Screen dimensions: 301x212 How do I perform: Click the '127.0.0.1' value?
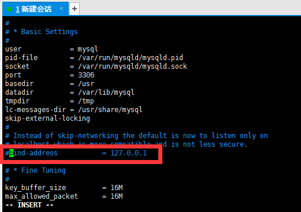coord(128,153)
